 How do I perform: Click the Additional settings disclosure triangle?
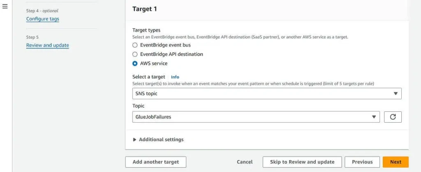coord(135,140)
